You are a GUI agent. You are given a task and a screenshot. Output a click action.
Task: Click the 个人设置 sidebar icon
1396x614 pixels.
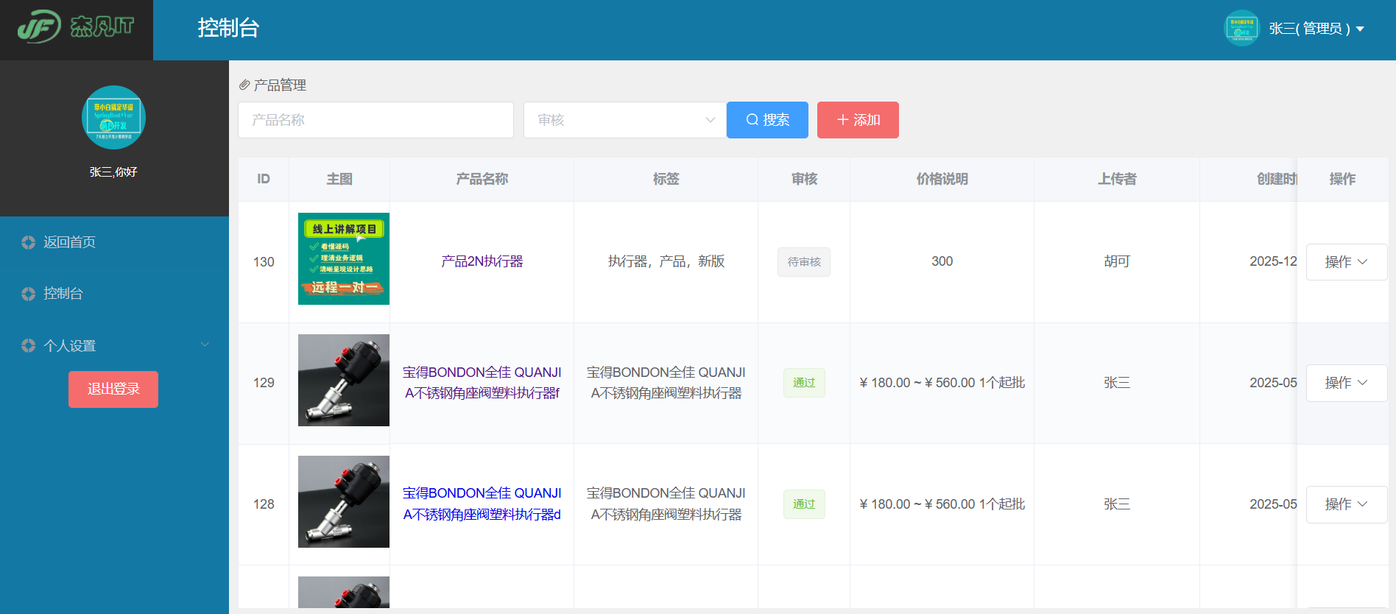point(28,345)
